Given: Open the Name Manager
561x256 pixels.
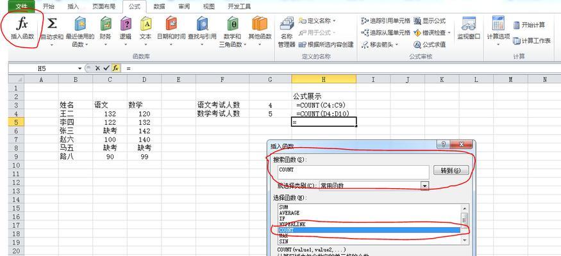Looking at the screenshot, I should (287, 32).
